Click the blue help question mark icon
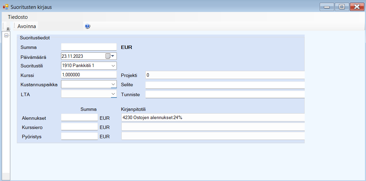The image size is (366, 181). pos(87,26)
